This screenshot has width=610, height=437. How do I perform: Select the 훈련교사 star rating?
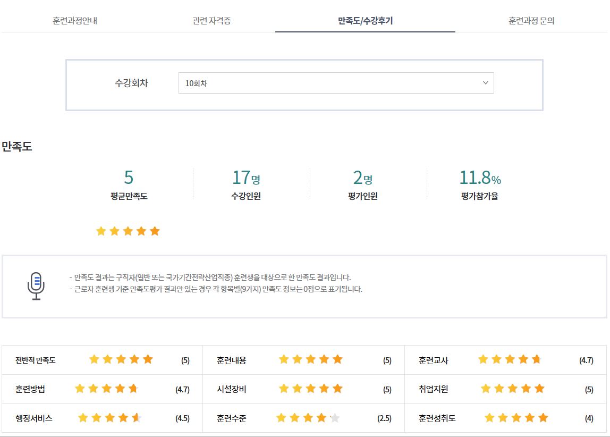[x=509, y=359]
